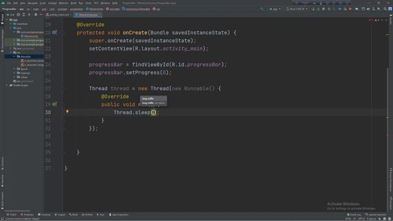Open the Logcat tool window

[60, 215]
